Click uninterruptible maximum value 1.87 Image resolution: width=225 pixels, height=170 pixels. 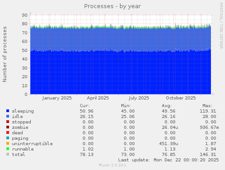[x=211, y=144]
